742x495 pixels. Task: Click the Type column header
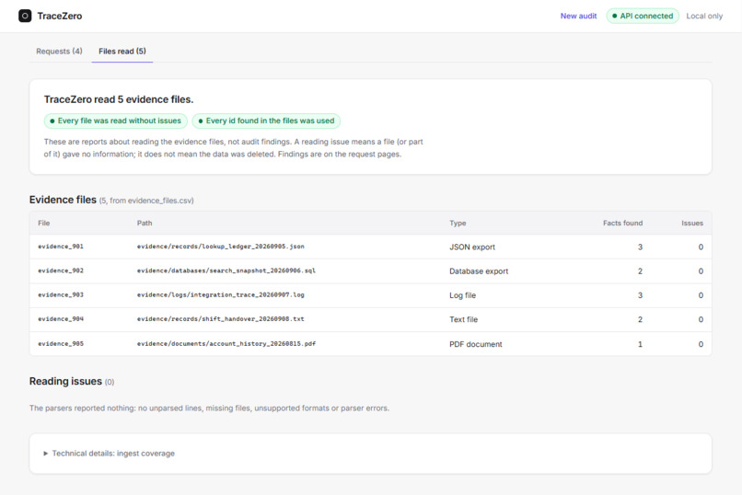click(458, 223)
